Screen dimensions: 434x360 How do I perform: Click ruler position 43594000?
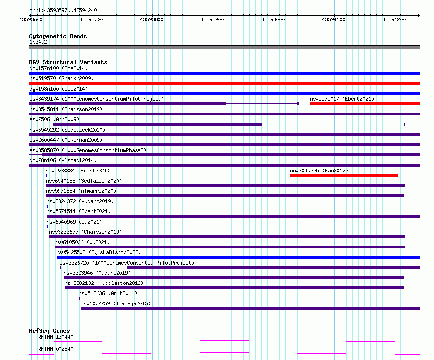(273, 19)
